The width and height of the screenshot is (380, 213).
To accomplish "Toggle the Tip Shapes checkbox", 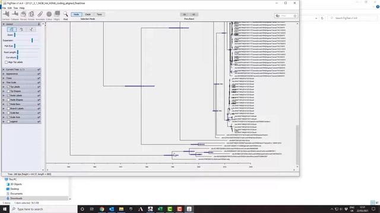I will point(8,91).
